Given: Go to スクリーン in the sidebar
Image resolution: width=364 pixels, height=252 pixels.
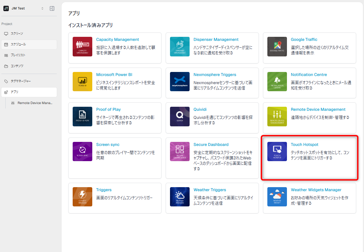Looking at the screenshot, I should [x=29, y=34].
